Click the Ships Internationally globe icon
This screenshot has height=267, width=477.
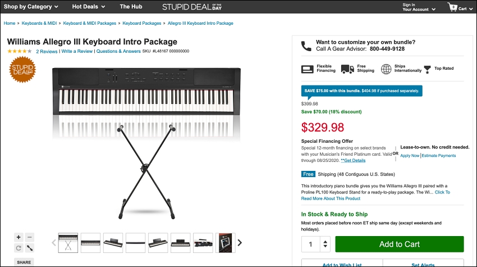[x=386, y=69]
